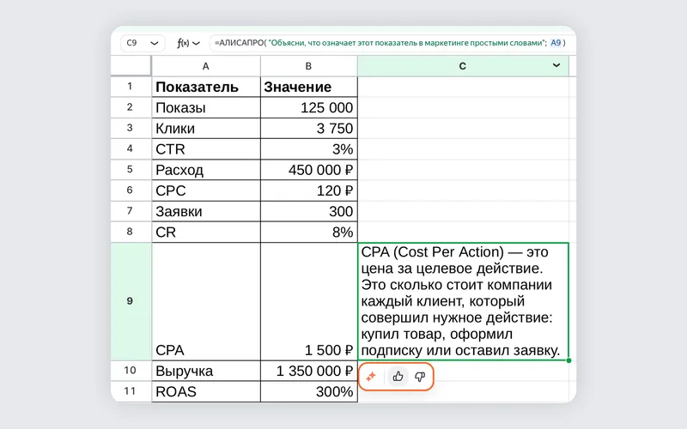Screen dimensions: 687x429
Task: Click the AI sparkle regenerate icon
Action: [x=371, y=377]
